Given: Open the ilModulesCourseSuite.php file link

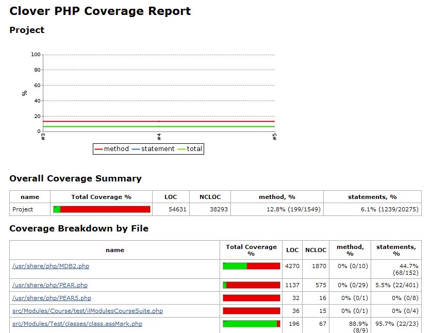Looking at the screenshot, I should click(x=87, y=311).
